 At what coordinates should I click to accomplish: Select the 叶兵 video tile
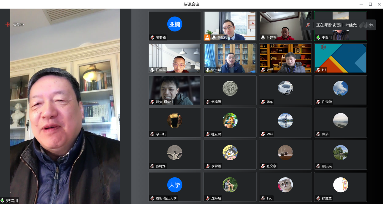coord(285,57)
